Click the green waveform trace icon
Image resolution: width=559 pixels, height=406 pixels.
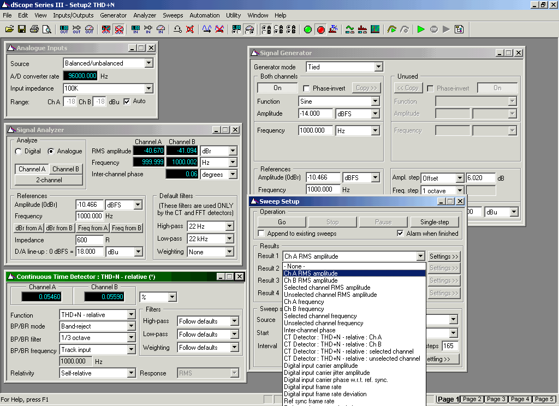(x=350, y=29)
